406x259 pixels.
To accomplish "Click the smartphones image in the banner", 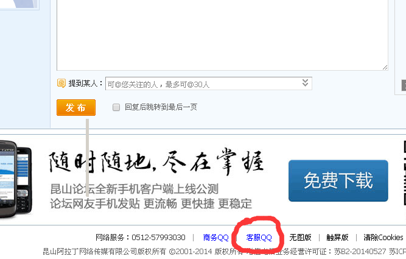I will (16, 179).
